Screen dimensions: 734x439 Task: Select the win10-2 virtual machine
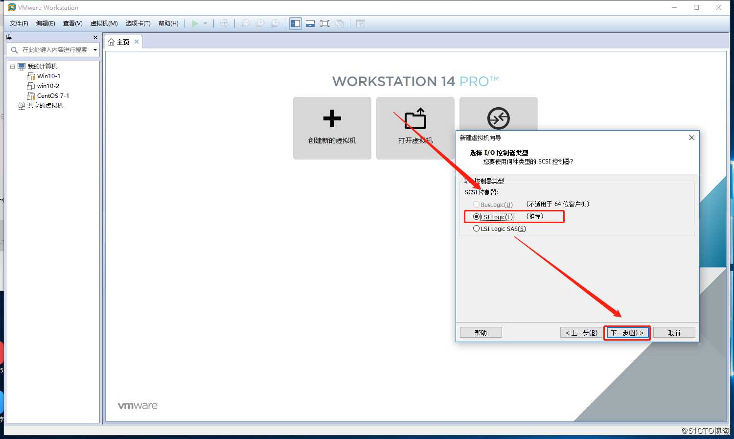48,86
